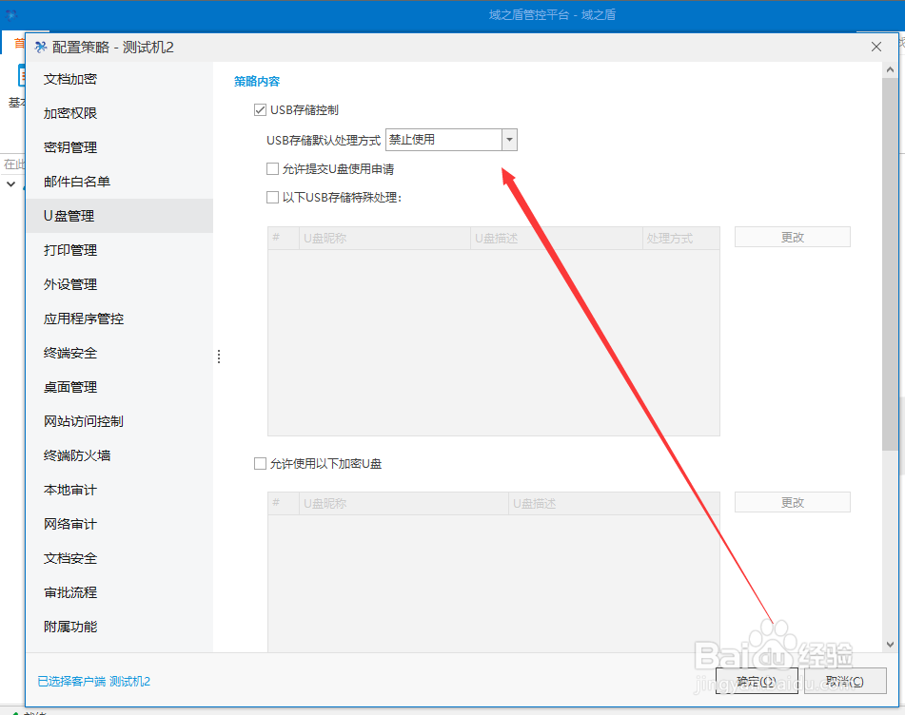
Task: Enable 允许使用以下加密U盘 checkbox
Action: pyautogui.click(x=260, y=464)
